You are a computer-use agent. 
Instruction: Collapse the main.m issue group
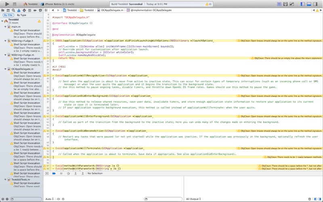(6, 27)
